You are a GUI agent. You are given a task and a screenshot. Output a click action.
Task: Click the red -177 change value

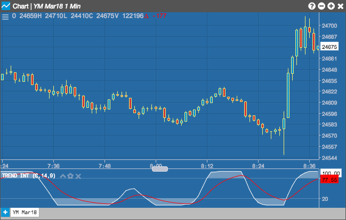click(x=159, y=16)
